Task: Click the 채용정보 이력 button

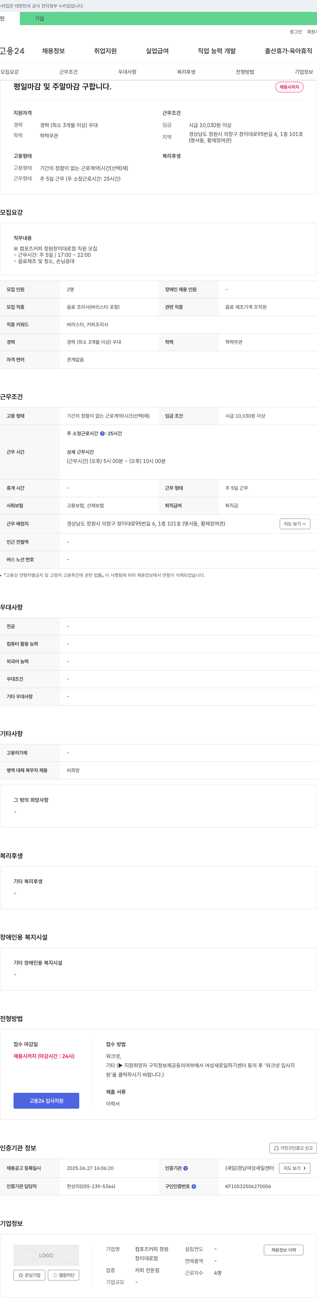Action: (283, 1250)
